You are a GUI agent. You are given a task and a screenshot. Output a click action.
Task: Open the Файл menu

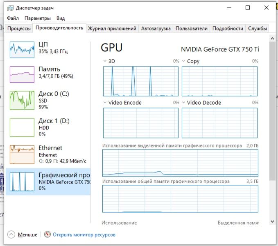coord(13,18)
